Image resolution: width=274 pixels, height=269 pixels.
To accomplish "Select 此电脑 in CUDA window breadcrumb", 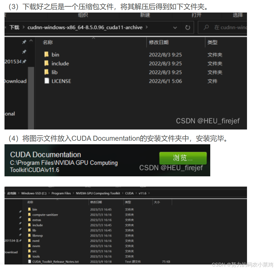I will (x=12, y=193).
